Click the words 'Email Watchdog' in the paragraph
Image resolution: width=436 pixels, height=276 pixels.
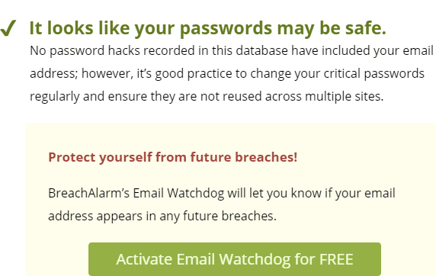(178, 193)
